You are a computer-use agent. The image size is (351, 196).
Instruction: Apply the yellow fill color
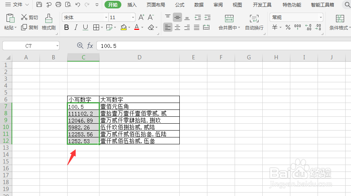pos(124,28)
